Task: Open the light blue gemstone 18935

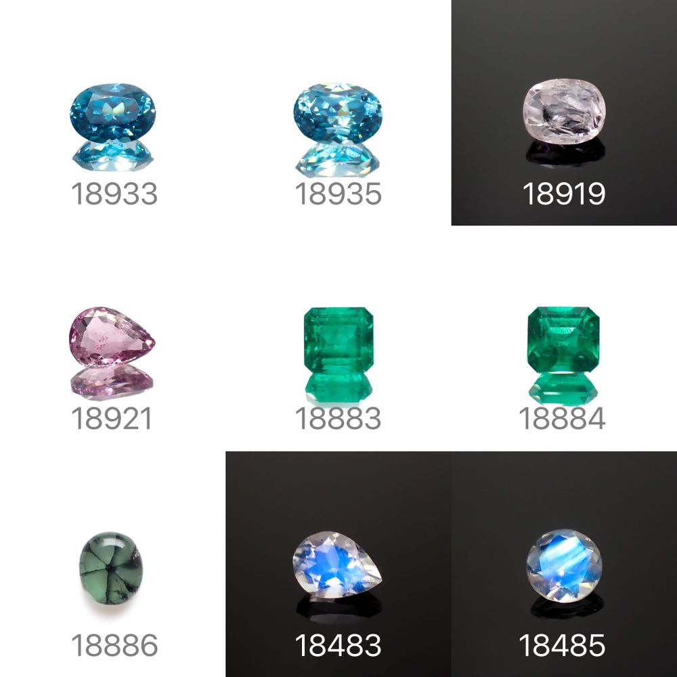Action: point(338,112)
